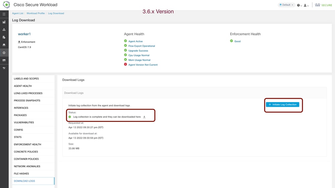Open the Labels and Scopes tab
This screenshot has width=335, height=188.
(33, 79)
